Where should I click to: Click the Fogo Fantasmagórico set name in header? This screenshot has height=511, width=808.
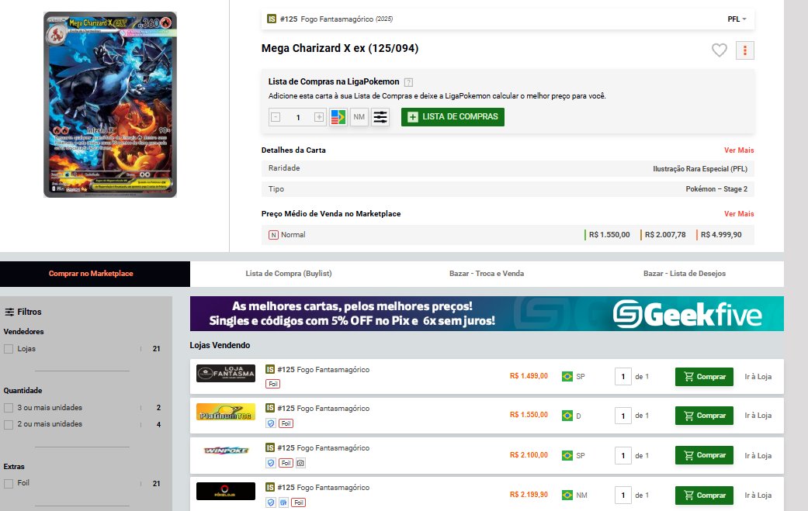click(x=337, y=19)
